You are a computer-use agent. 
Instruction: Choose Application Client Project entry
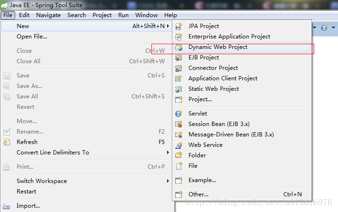click(x=242, y=78)
